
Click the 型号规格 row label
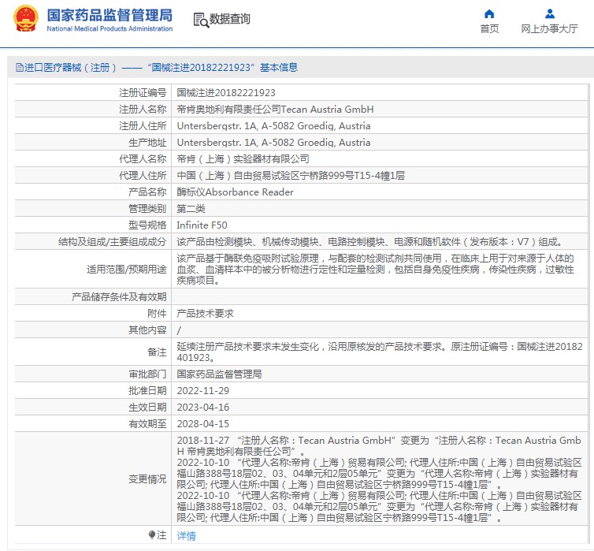click(147, 225)
